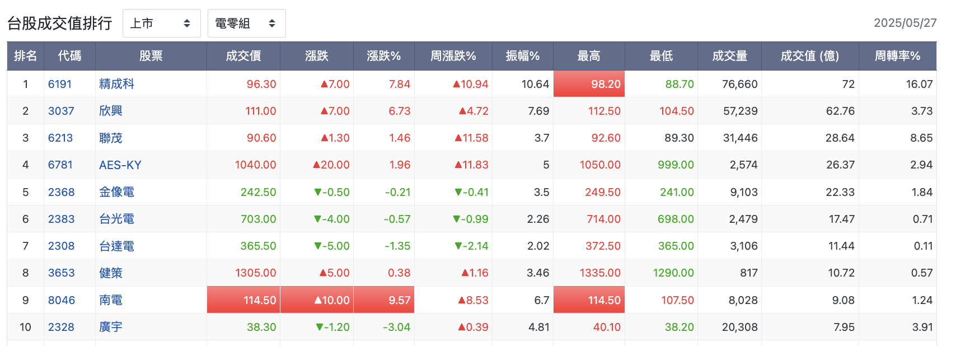The height and width of the screenshot is (346, 956).
Task: Sort table by 周轉率% header
Action: tap(898, 56)
